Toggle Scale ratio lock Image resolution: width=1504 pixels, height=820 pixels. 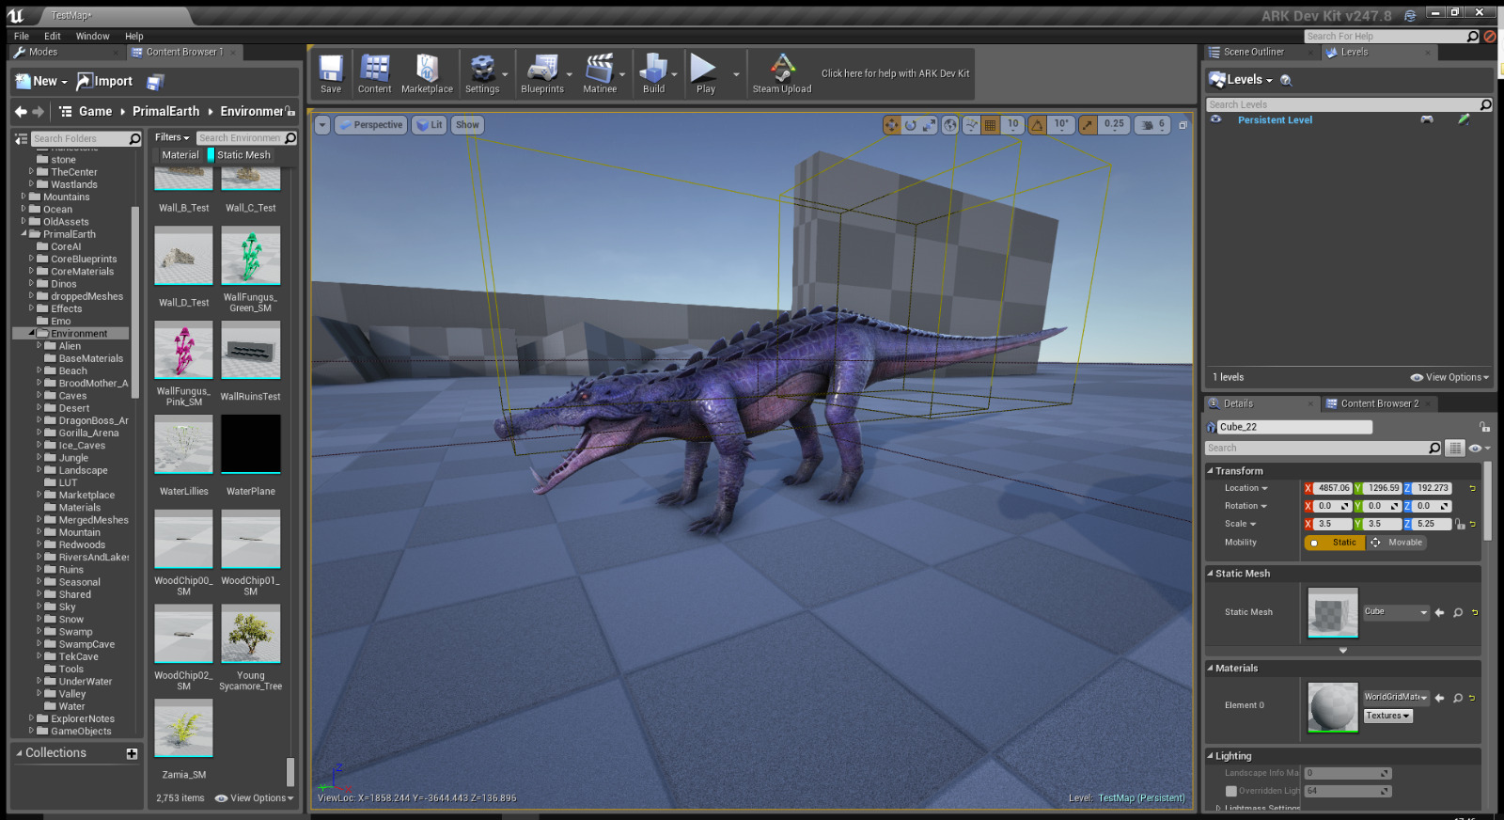1460,524
